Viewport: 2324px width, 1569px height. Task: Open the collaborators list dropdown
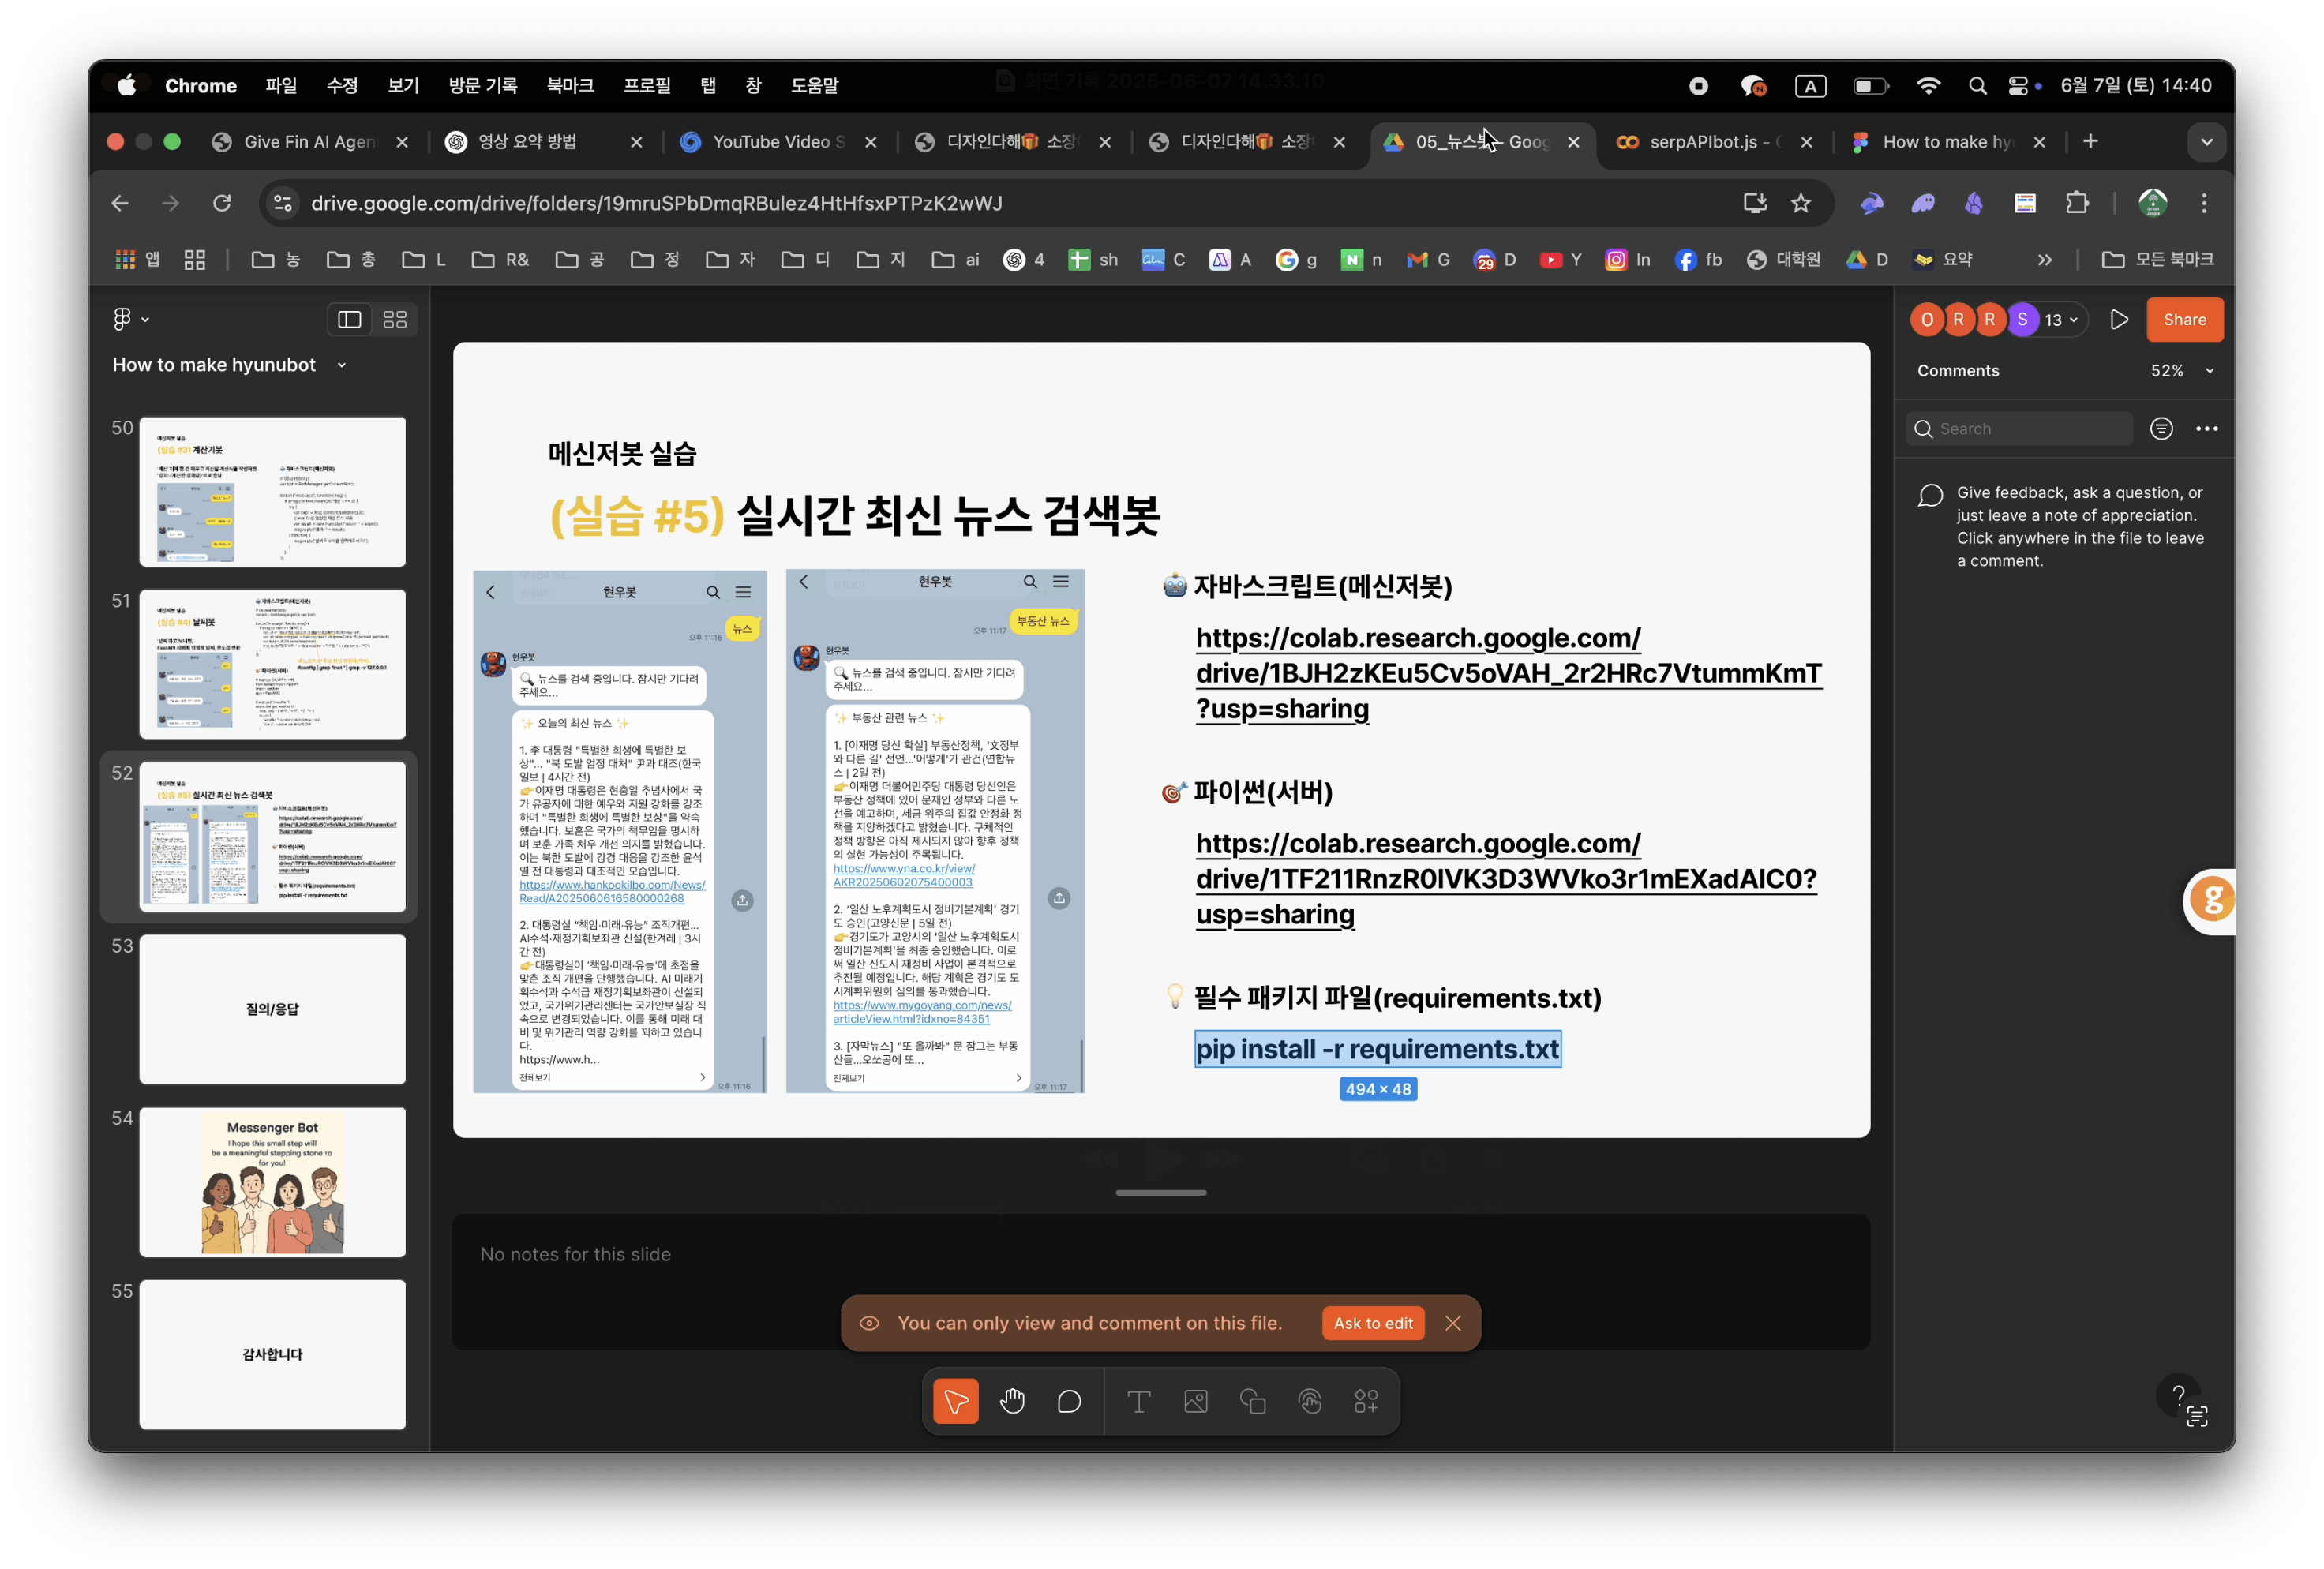tap(2061, 319)
